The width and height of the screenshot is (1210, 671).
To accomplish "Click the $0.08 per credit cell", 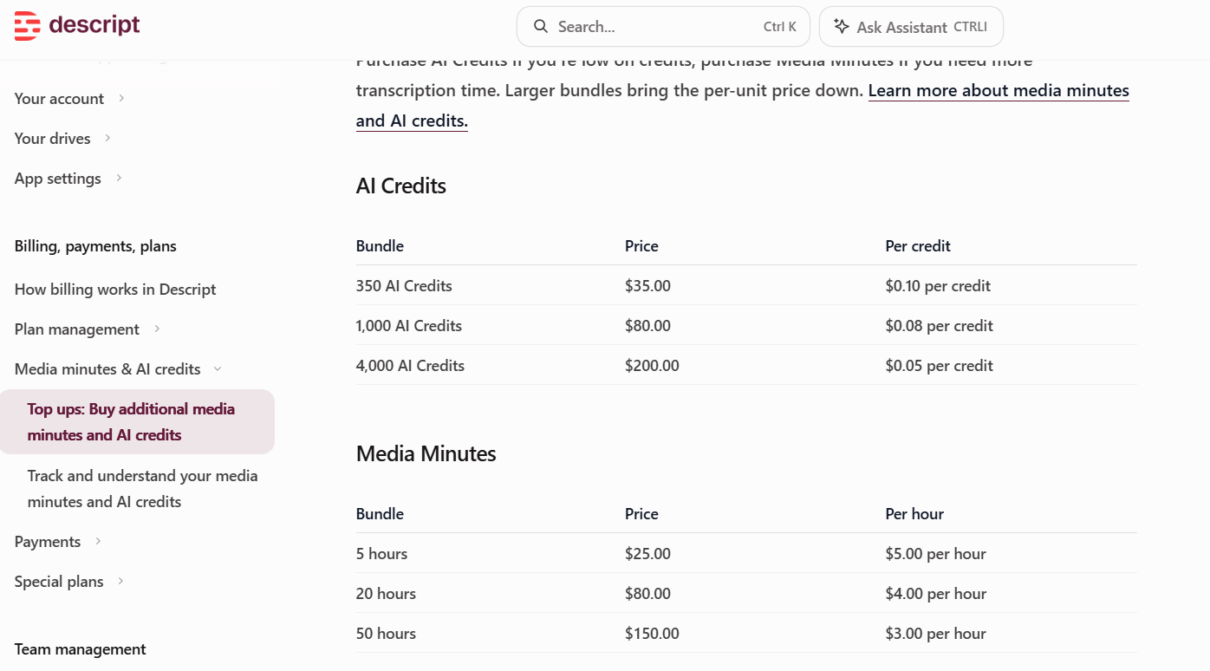I will tap(940, 326).
